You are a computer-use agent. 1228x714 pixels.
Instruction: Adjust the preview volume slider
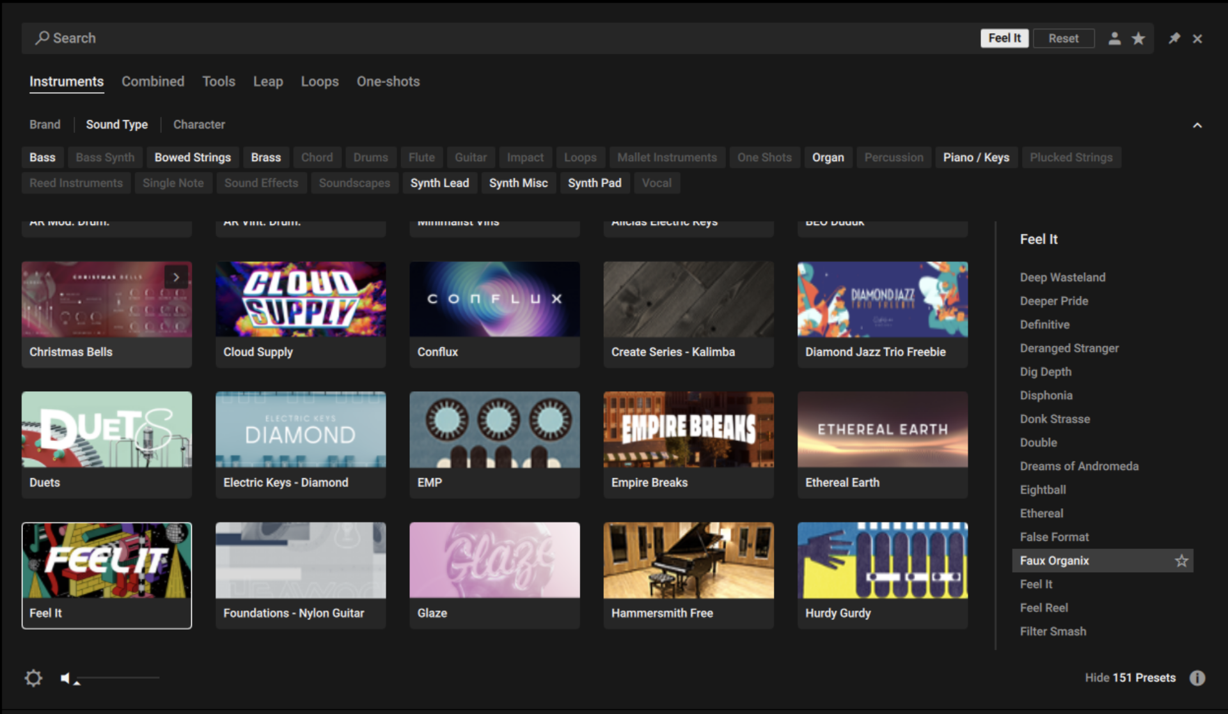pos(118,678)
